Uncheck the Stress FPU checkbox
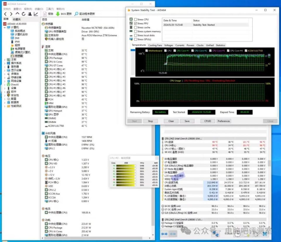The image size is (281, 242). pos(136,23)
